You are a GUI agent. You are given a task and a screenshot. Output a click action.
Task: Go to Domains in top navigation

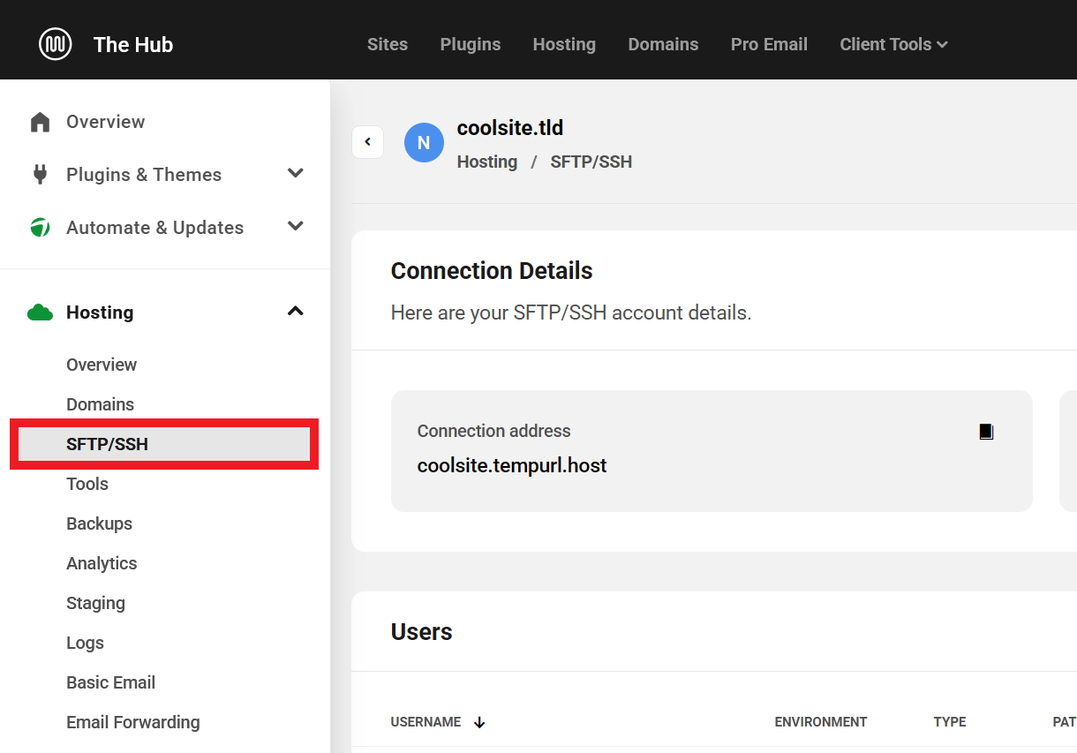point(663,44)
